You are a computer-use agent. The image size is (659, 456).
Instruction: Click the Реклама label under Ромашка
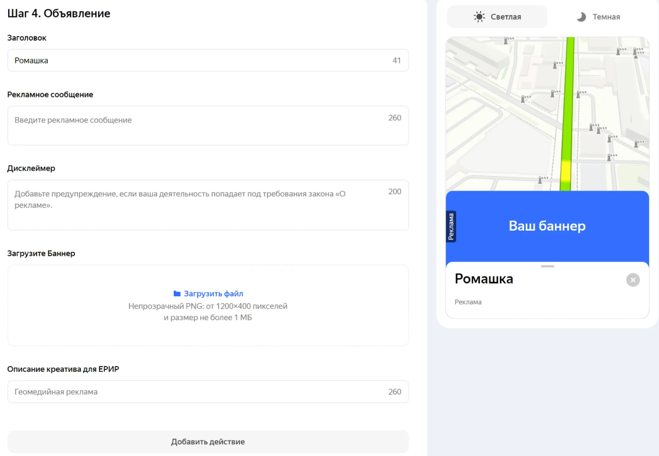[x=468, y=301]
